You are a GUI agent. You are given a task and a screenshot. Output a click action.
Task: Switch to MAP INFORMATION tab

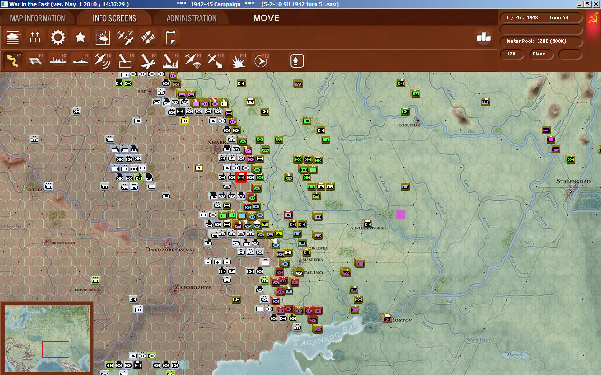(x=38, y=18)
